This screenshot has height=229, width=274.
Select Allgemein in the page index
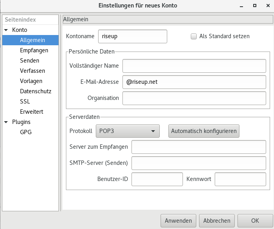pyautogui.click(x=32, y=40)
